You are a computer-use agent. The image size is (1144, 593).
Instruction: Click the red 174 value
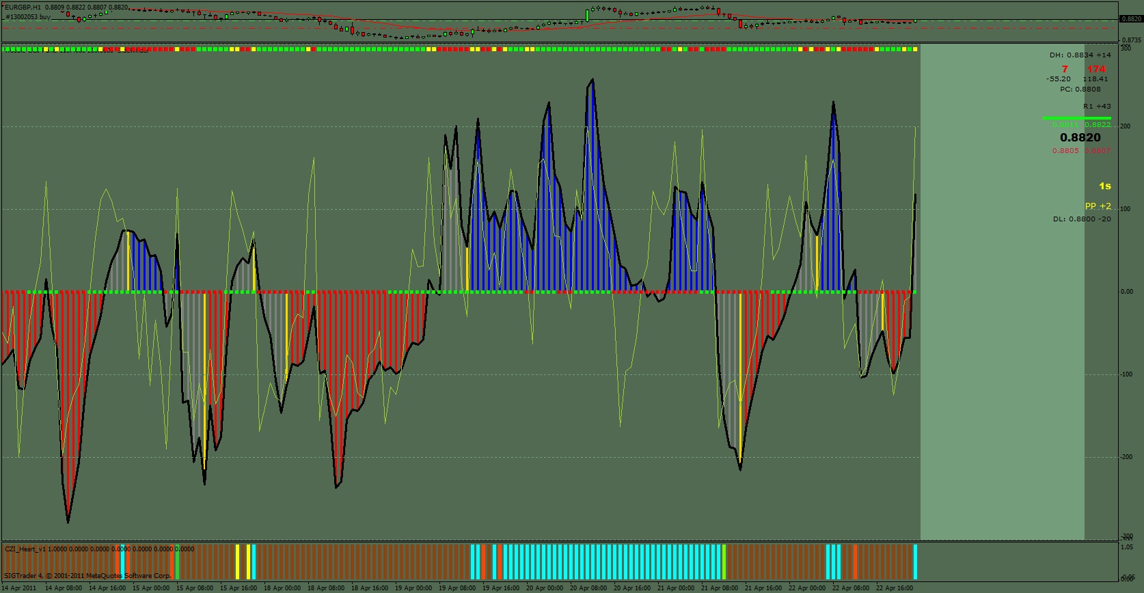click(1096, 69)
